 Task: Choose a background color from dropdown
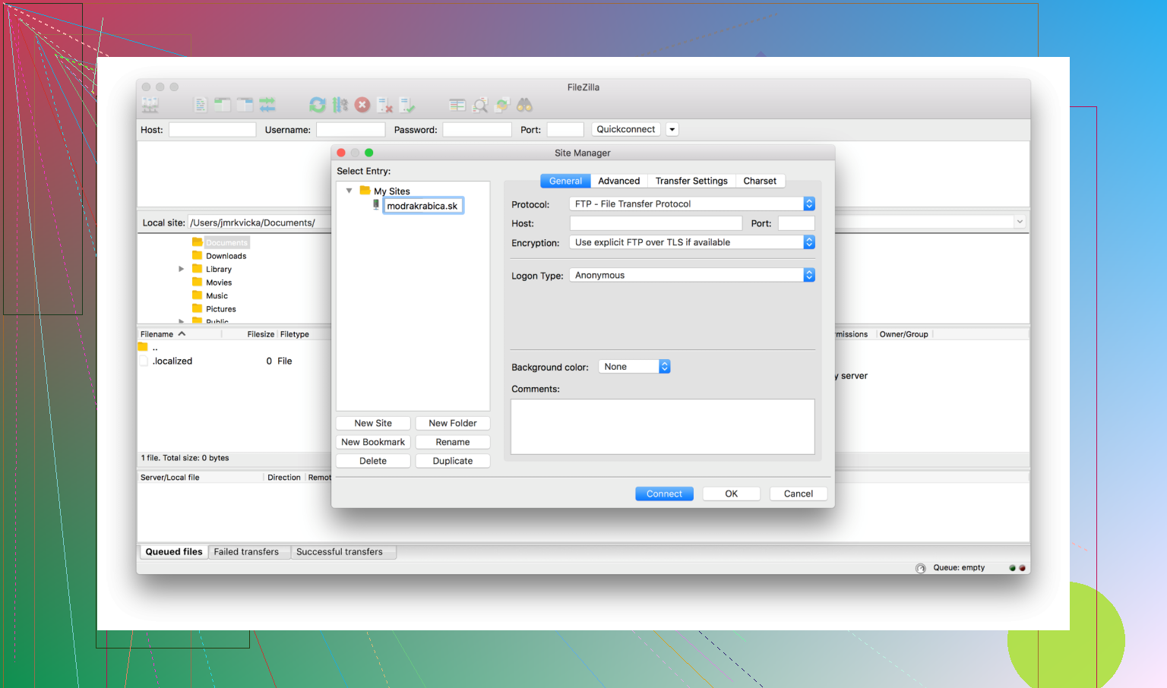coord(634,368)
